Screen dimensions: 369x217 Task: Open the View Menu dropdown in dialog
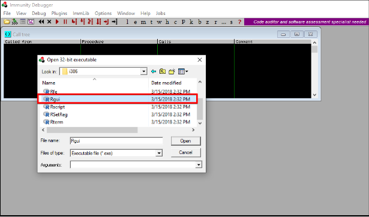tap(183, 71)
